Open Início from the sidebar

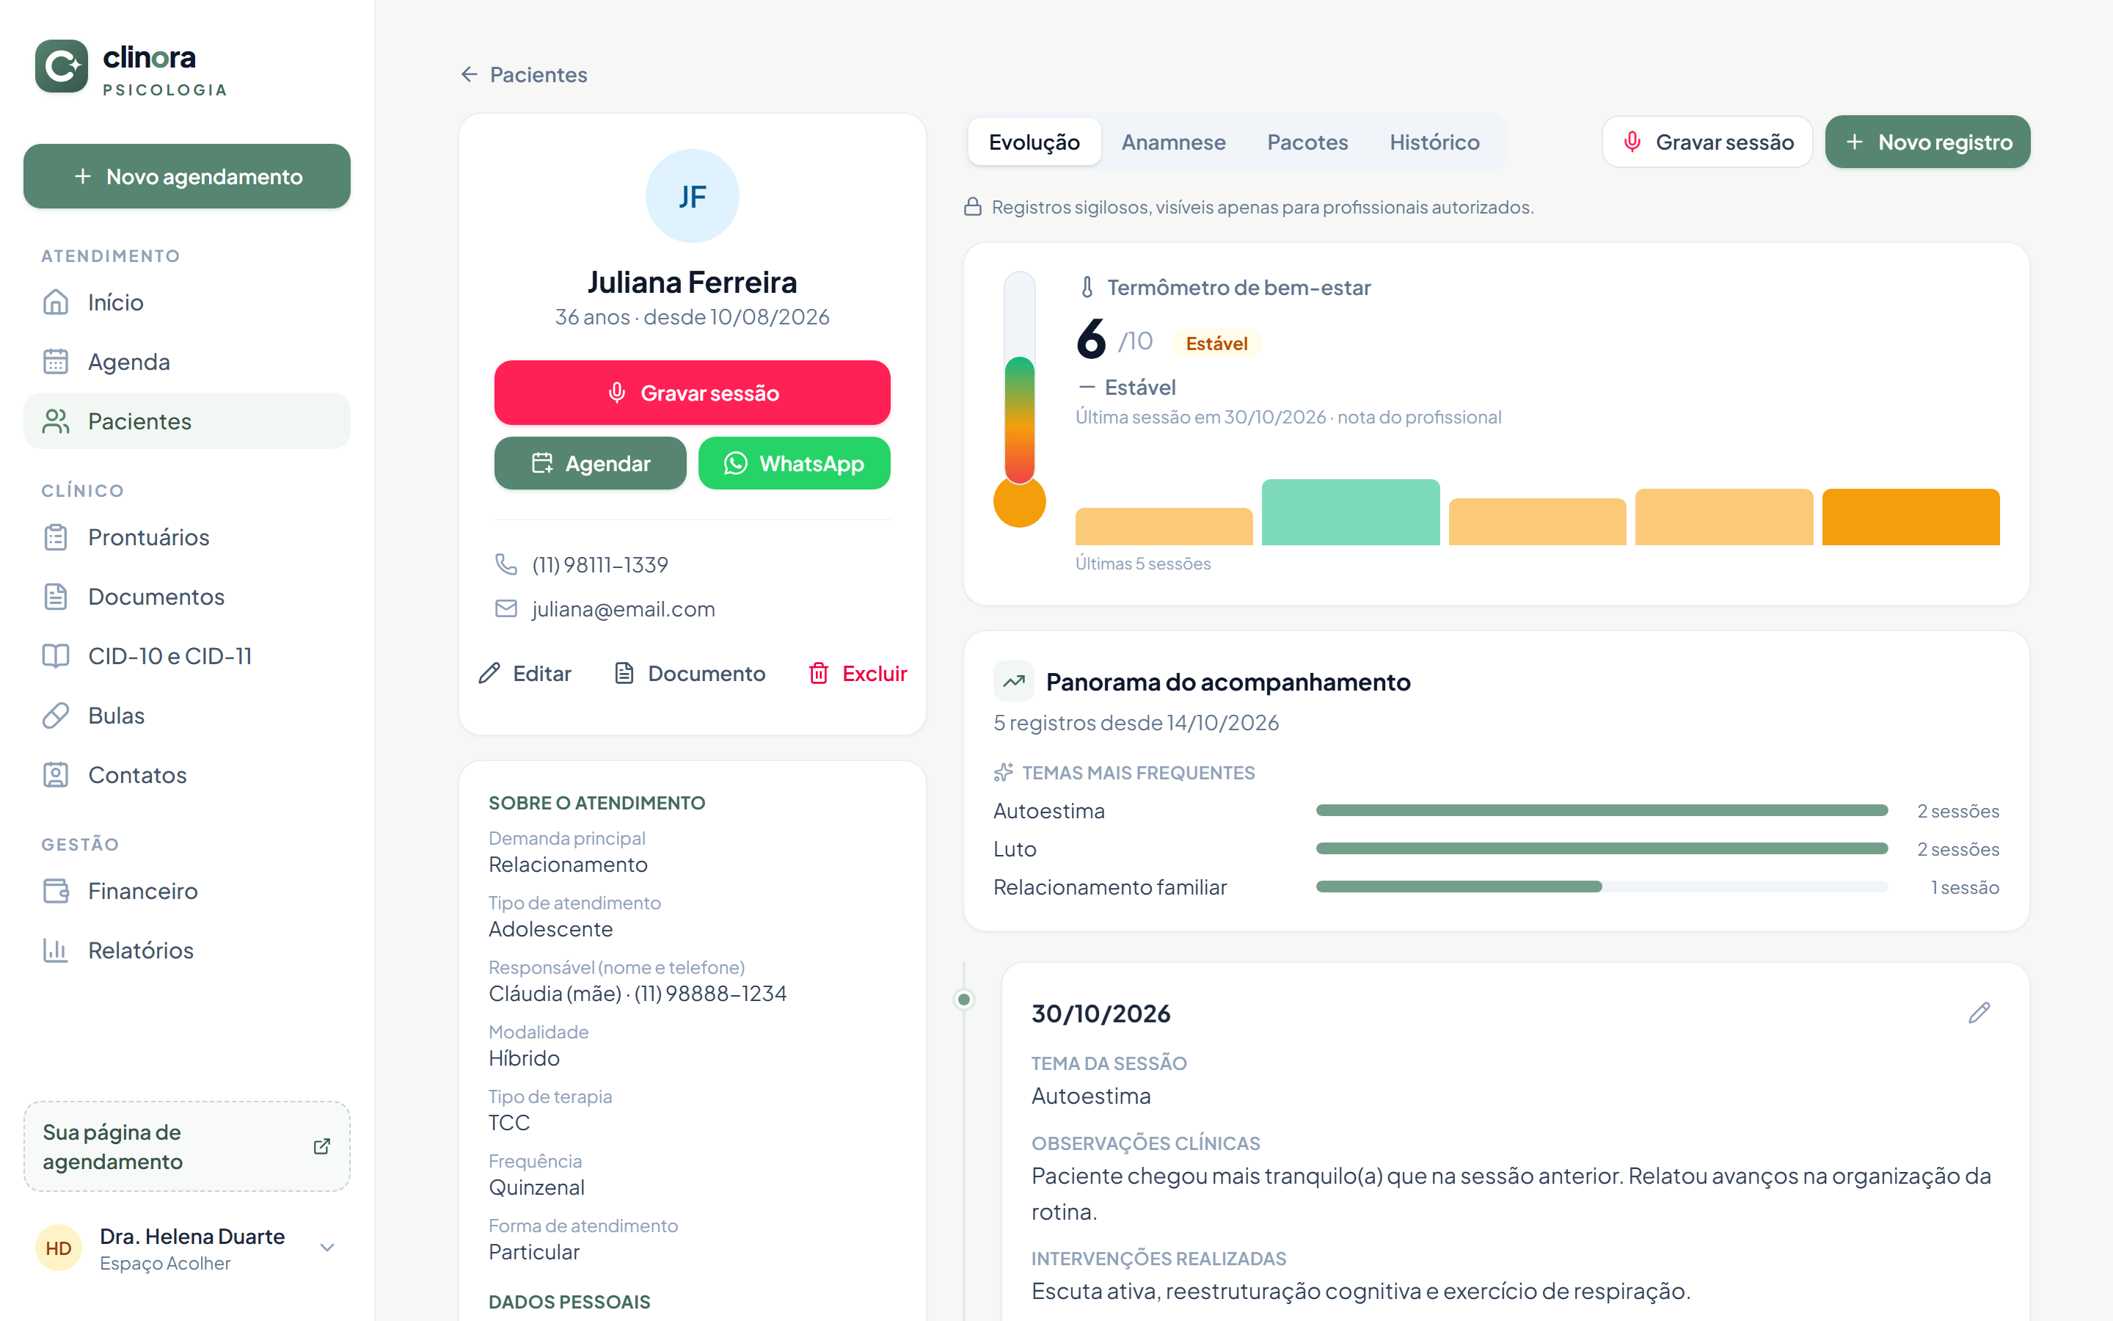coord(187,302)
